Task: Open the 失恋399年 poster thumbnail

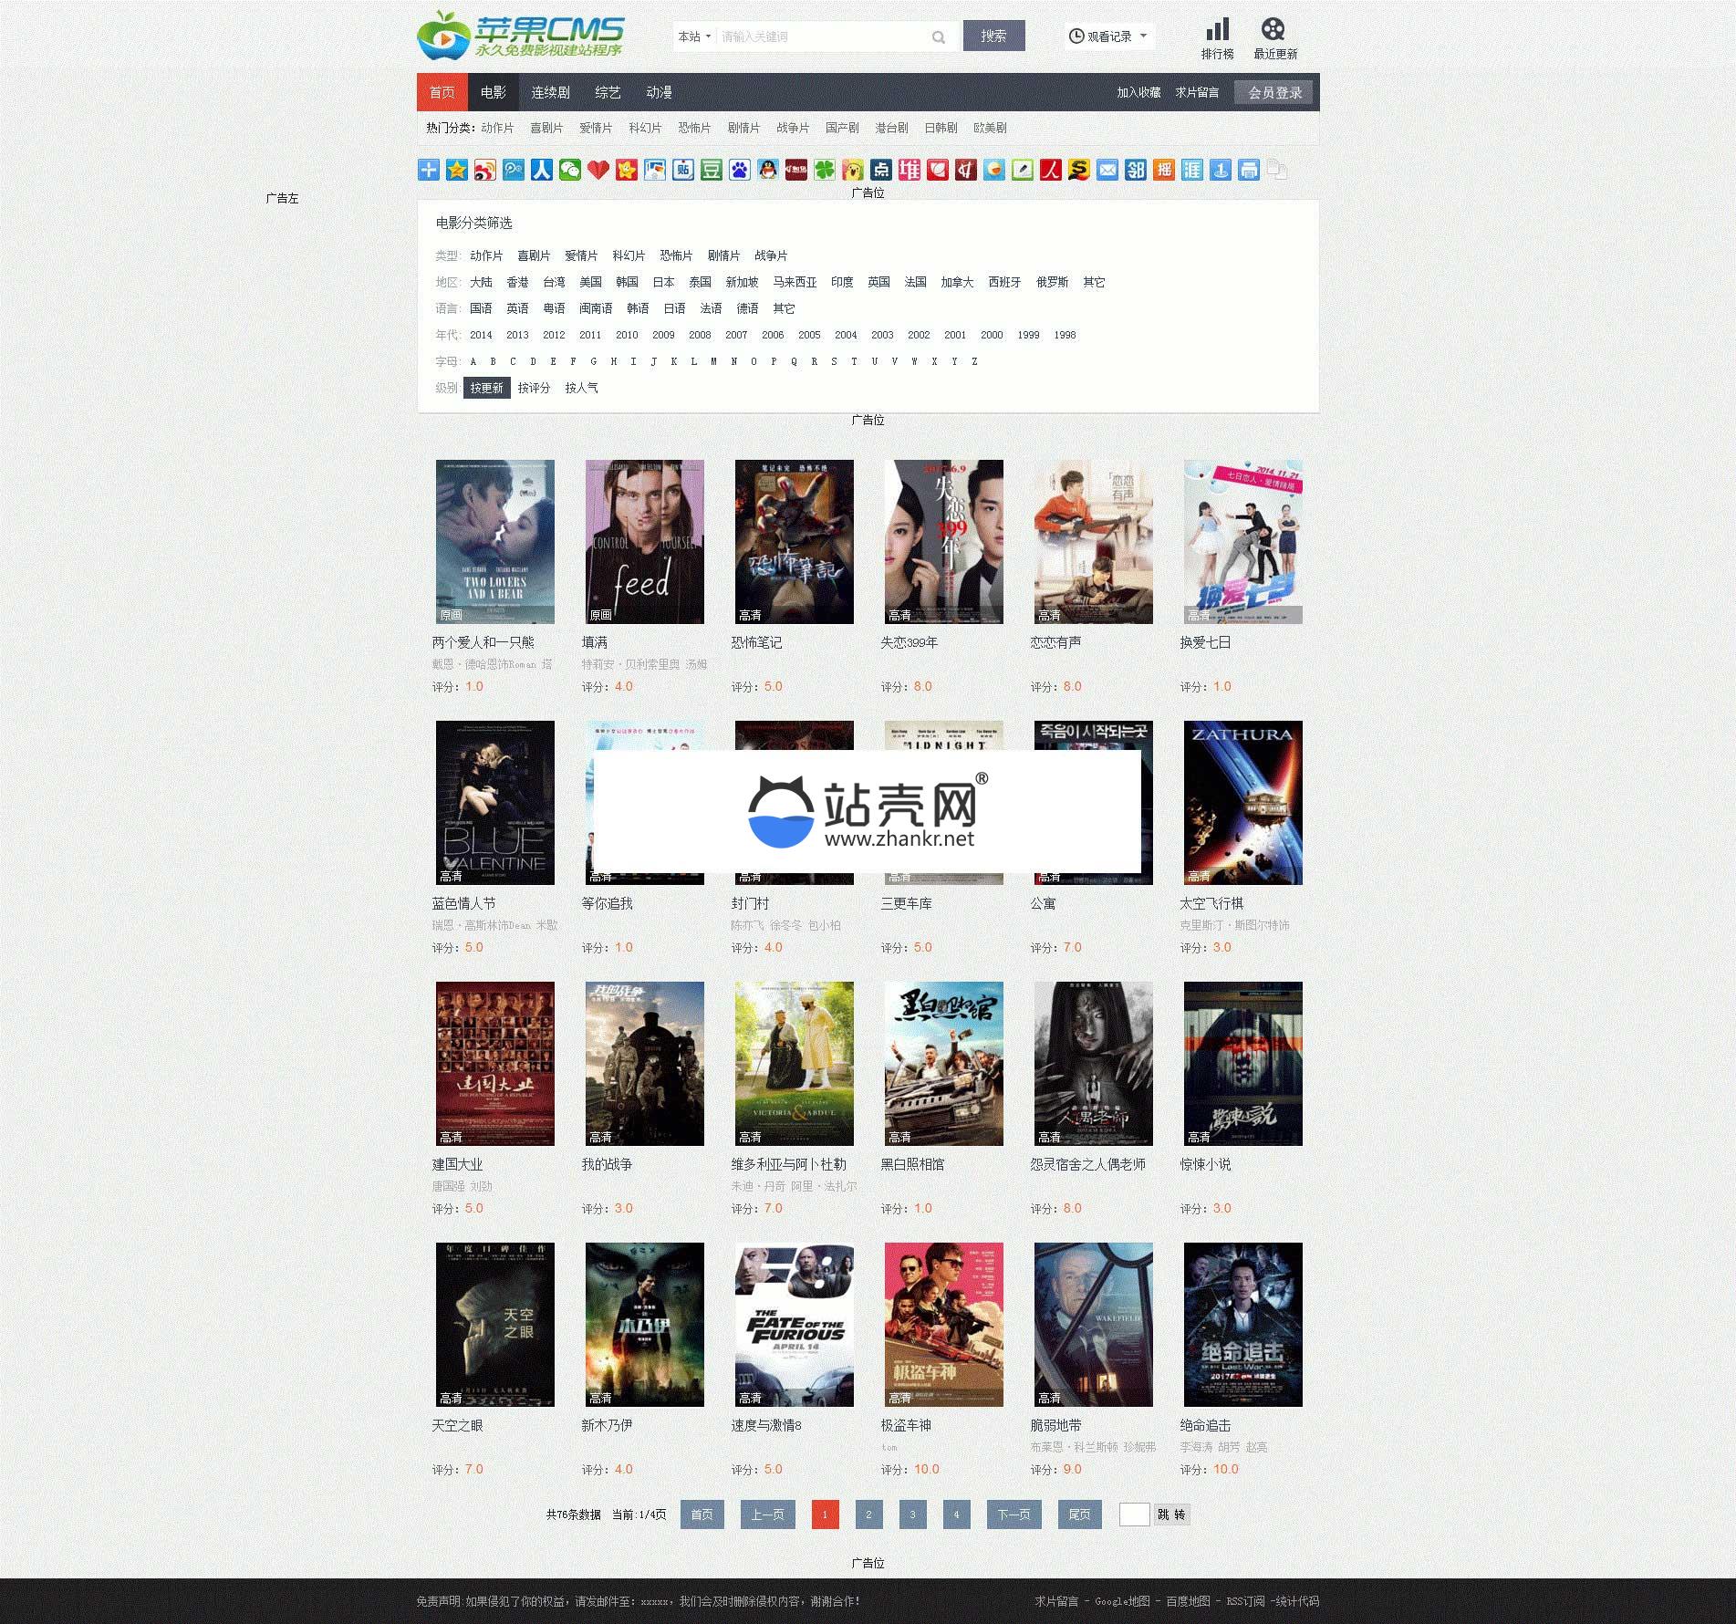Action: (944, 542)
